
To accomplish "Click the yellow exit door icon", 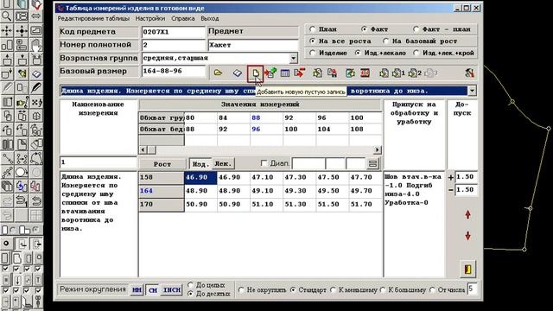I will point(467,270).
